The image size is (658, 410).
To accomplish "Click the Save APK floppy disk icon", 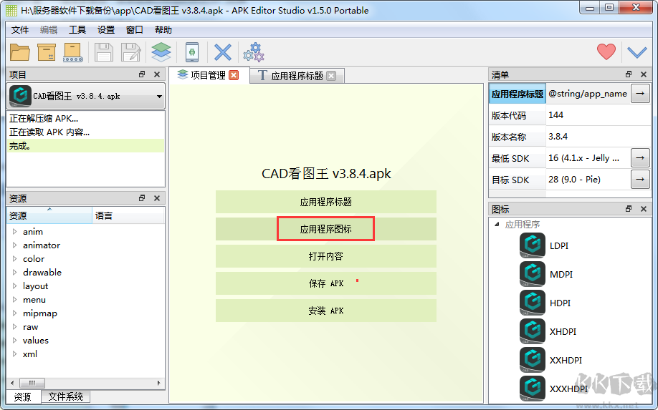I will 104,52.
